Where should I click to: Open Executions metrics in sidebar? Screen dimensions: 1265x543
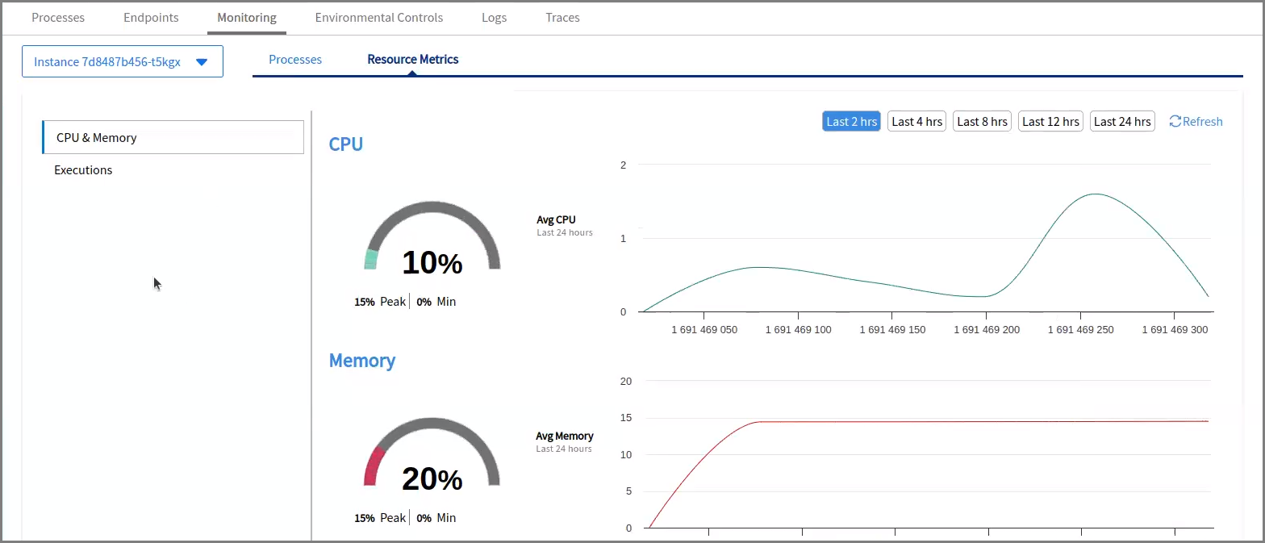click(x=83, y=170)
